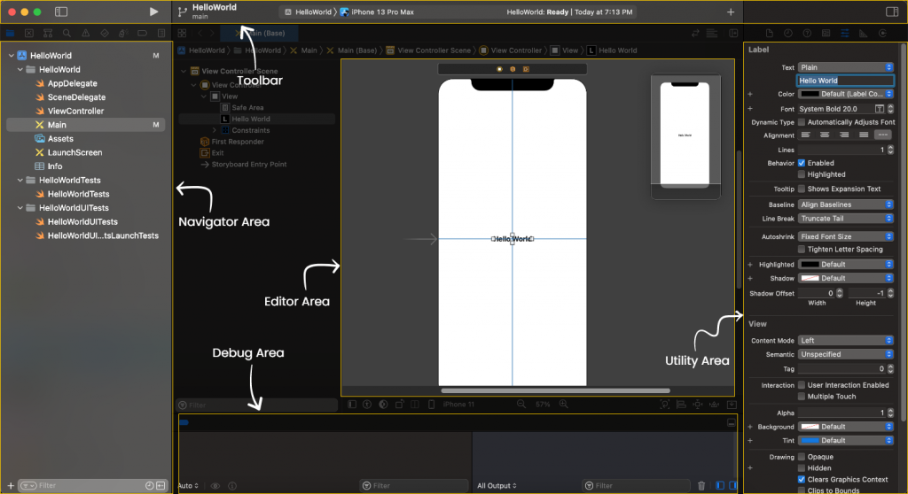Viewport: 908px width, 494px height.
Task: Toggle the navigator sidebar icon in toolbar
Action: 61,12
